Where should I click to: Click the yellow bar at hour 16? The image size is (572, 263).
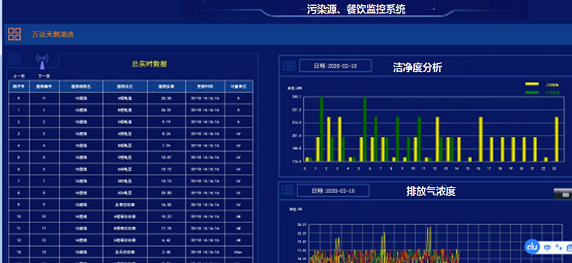pos(480,139)
